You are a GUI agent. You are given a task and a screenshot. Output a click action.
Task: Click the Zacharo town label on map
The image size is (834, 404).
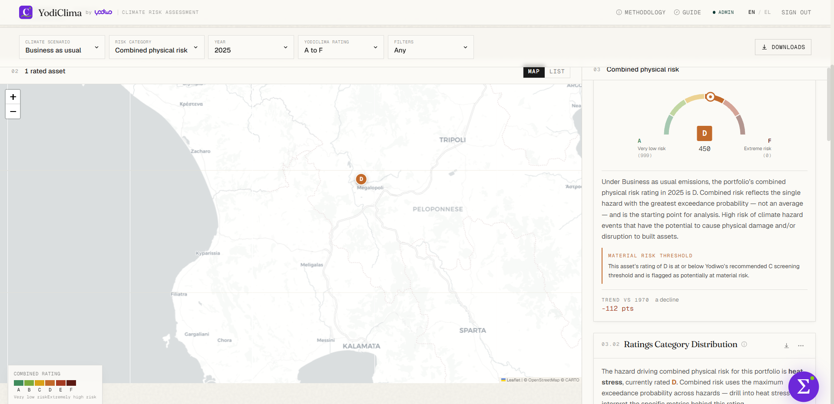click(201, 151)
